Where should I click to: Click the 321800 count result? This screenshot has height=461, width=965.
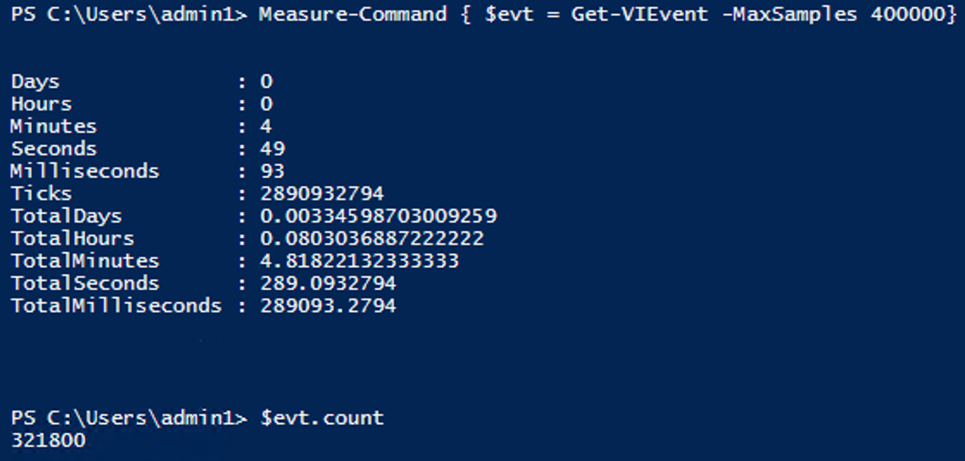48,441
